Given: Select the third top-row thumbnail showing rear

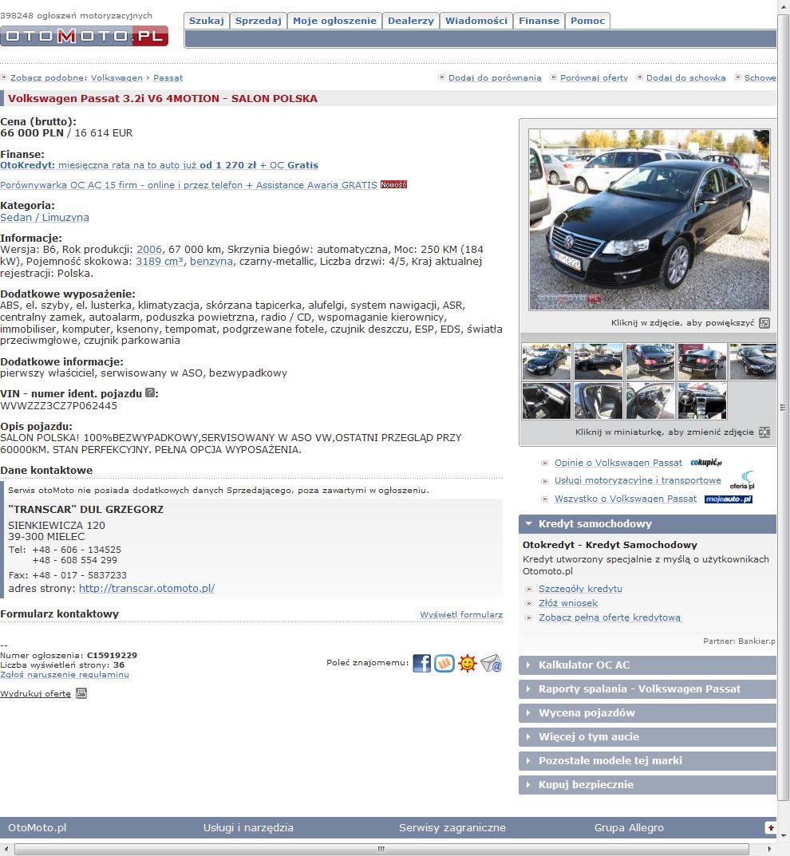Looking at the screenshot, I should (x=650, y=361).
